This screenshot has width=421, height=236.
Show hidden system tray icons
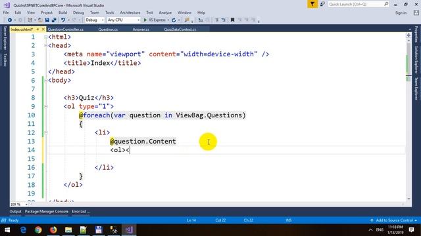pyautogui.click(x=370, y=230)
